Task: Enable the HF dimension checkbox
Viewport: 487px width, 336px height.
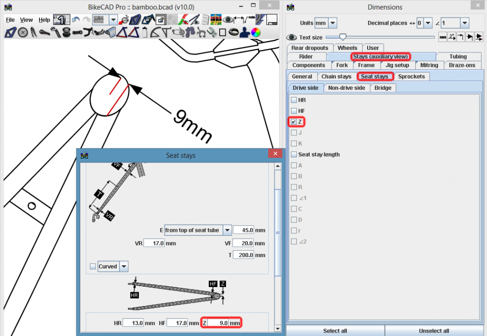Action: 294,111
